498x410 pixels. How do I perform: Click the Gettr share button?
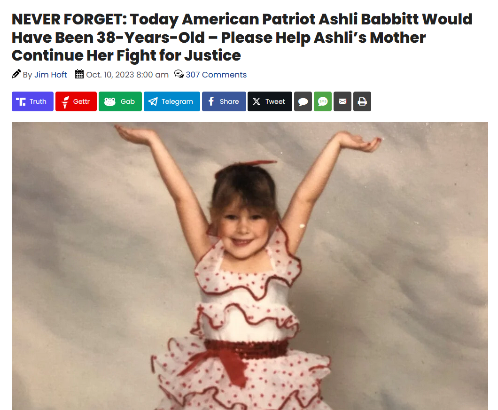(76, 101)
